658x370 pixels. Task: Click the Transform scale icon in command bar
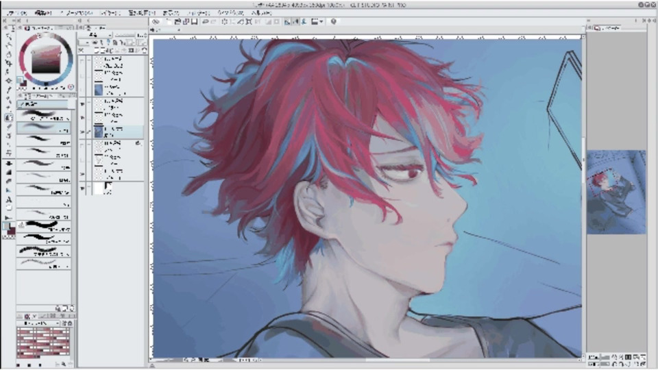coord(248,21)
